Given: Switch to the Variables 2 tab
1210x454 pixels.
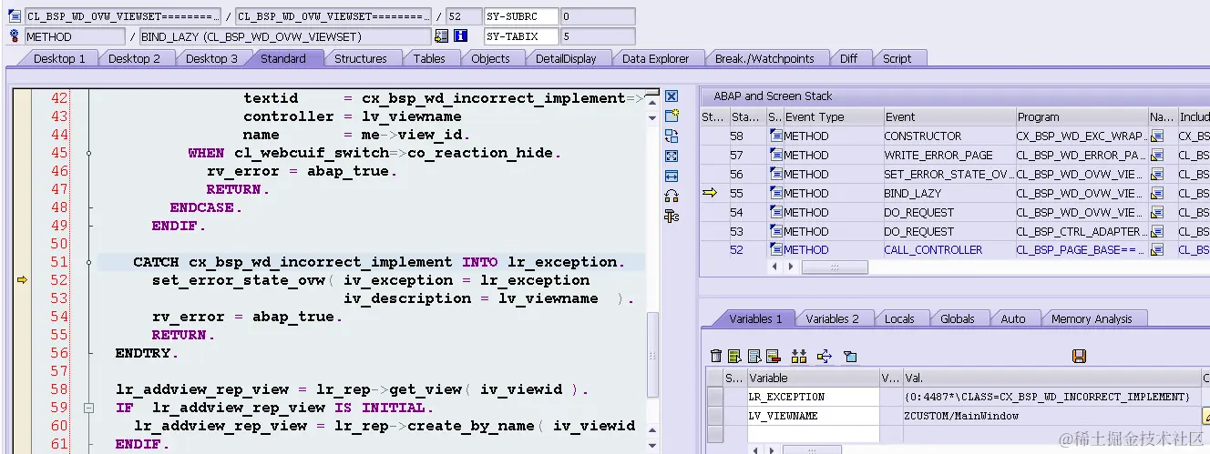Looking at the screenshot, I should coord(833,318).
